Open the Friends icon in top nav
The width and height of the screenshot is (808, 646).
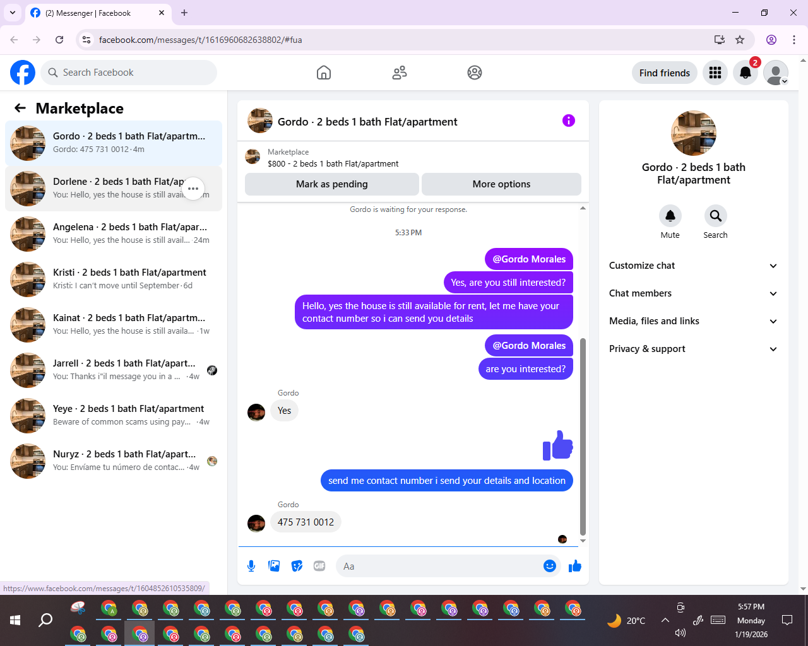pyautogui.click(x=400, y=73)
